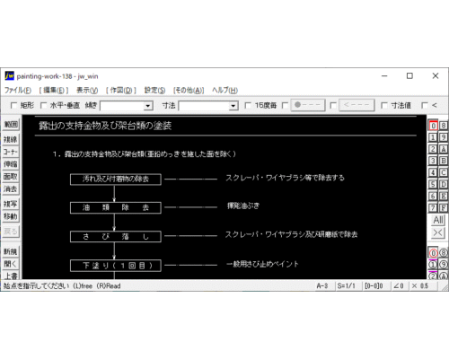Image resolution: width=449 pixels, height=359 pixels.
Task: Enable the 寸法値 checkbox
Action: [384, 105]
